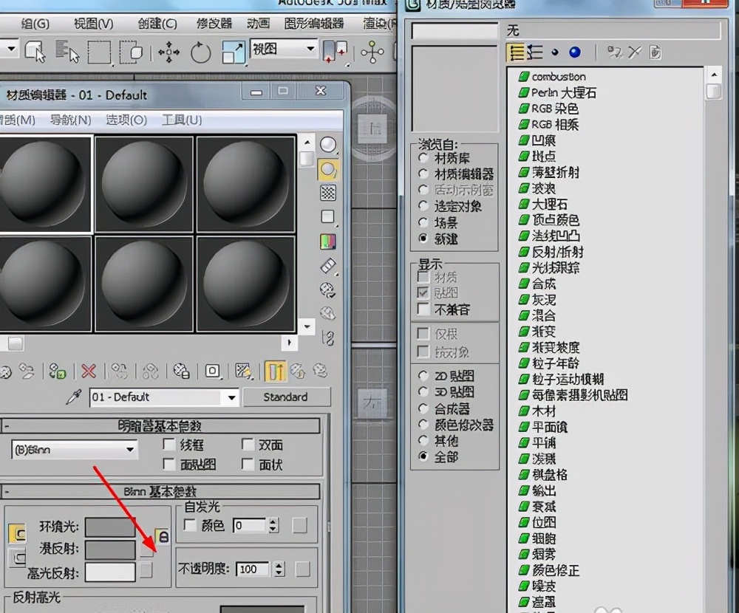
Task: Open the Material ID Channel icon
Action: (212, 371)
